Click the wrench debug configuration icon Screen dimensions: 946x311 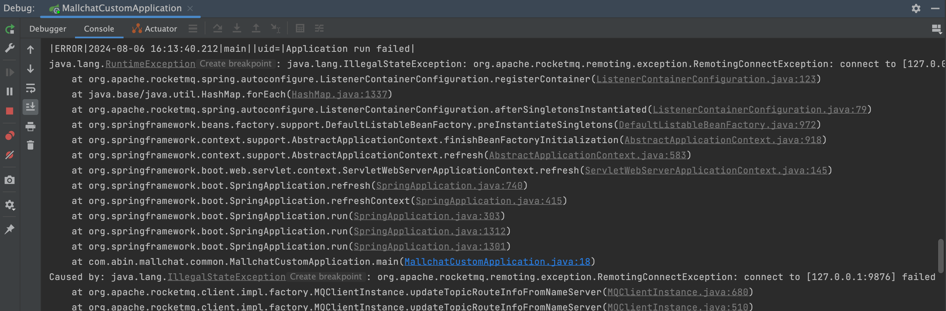pyautogui.click(x=10, y=48)
